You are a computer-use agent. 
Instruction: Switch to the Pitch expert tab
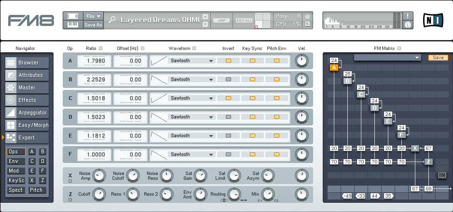[x=37, y=190]
